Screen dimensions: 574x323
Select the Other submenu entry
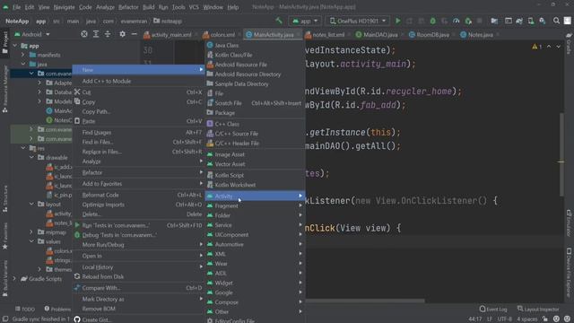click(x=255, y=311)
